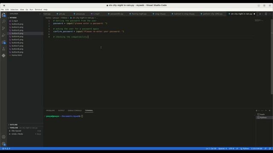Select the Python terminal instance
The height and width of the screenshot is (153, 273).
(264, 117)
